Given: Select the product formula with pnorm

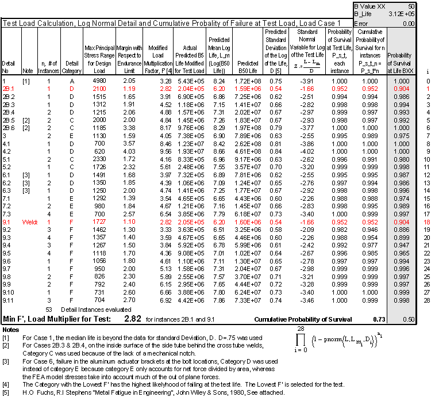Looking at the screenshot, I should (338, 339).
